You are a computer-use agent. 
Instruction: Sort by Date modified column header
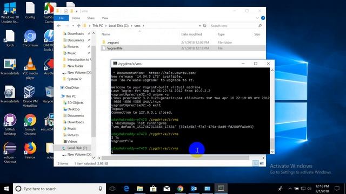(x=191, y=34)
